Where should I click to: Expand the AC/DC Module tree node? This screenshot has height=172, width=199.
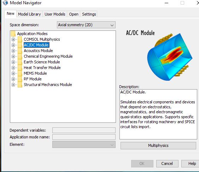[13, 45]
